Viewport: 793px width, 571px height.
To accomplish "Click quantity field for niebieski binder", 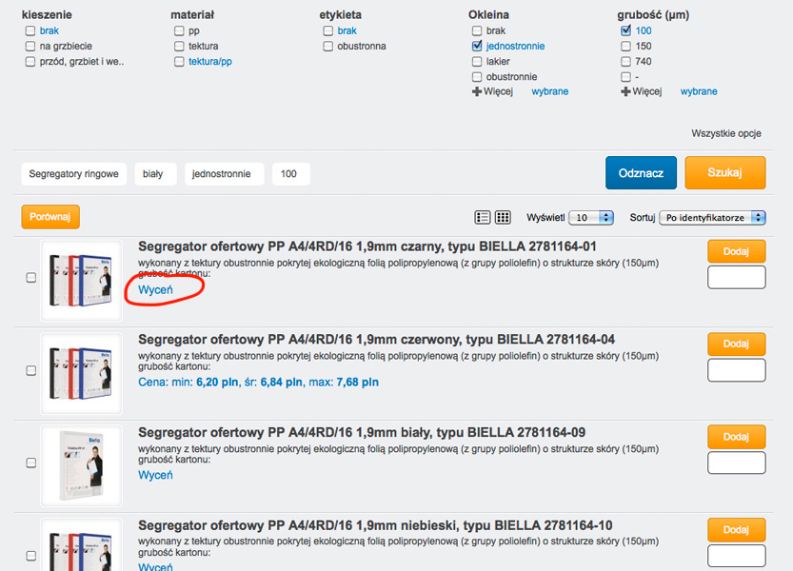I will 737,556.
